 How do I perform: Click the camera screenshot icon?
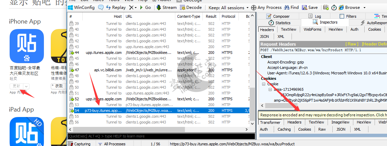click(x=326, y=8)
